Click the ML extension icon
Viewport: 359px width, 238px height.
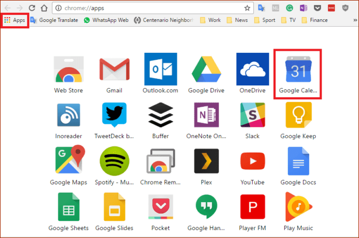(276, 8)
